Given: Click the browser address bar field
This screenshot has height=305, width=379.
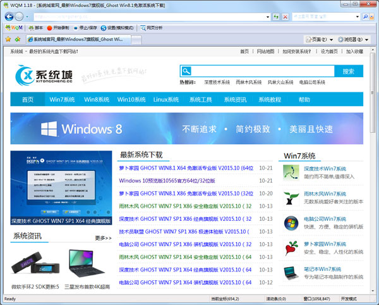Looking at the screenshot, I should [149, 16].
